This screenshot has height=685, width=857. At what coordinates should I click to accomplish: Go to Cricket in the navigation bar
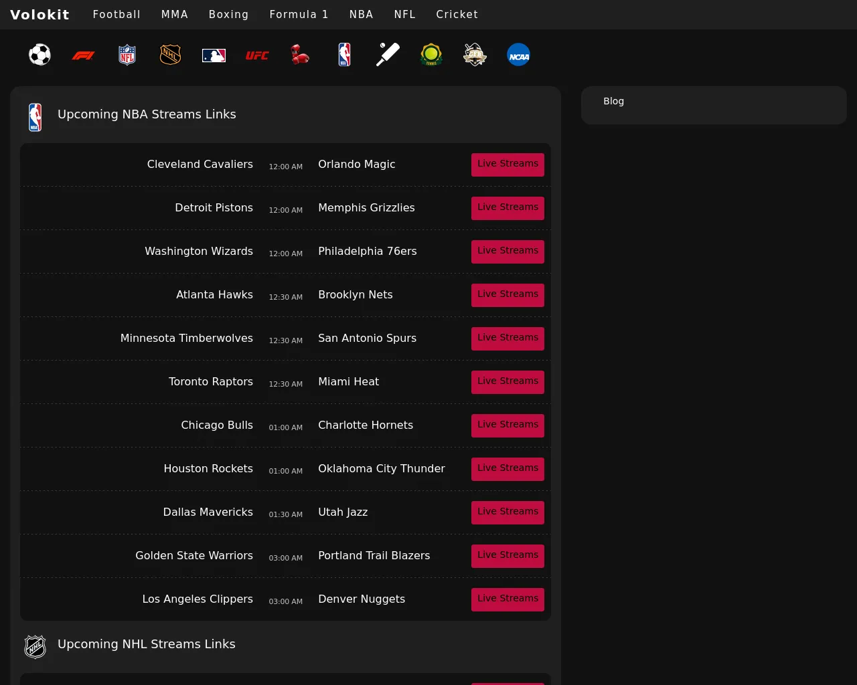pyautogui.click(x=457, y=14)
